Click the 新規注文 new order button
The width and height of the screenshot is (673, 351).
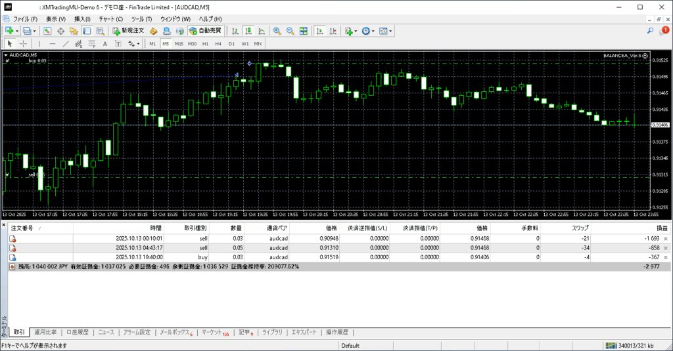coord(128,31)
